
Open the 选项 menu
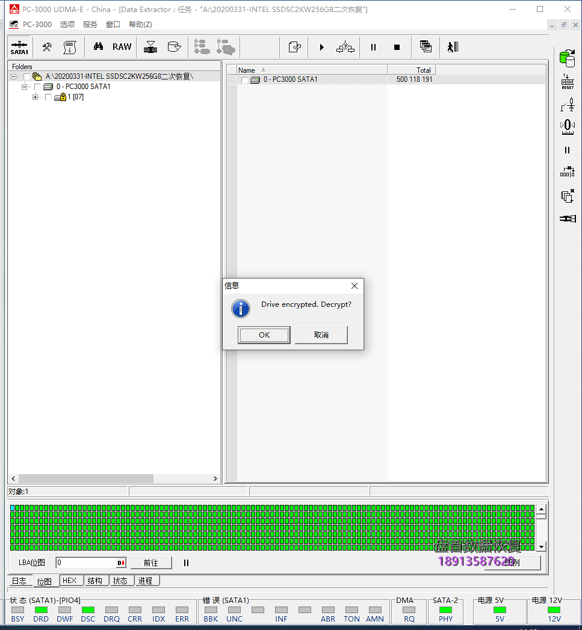67,25
